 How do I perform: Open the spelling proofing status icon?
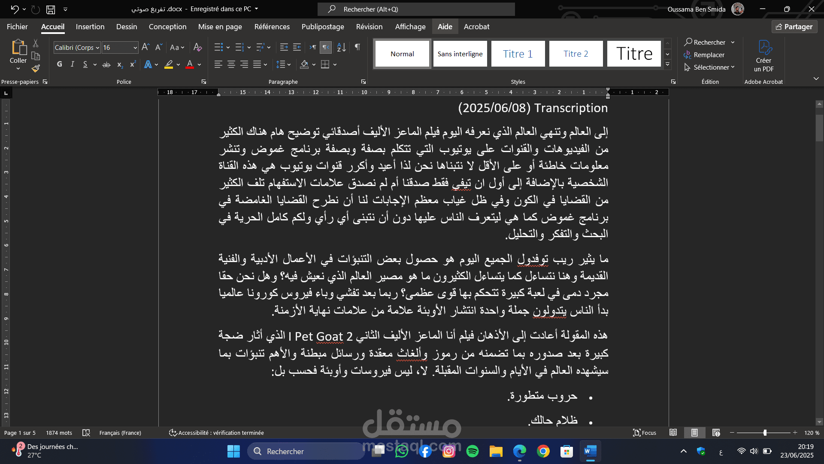coord(86,433)
